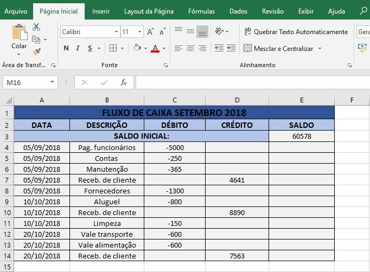
Task: Increase indent icon
Action: (x=231, y=48)
